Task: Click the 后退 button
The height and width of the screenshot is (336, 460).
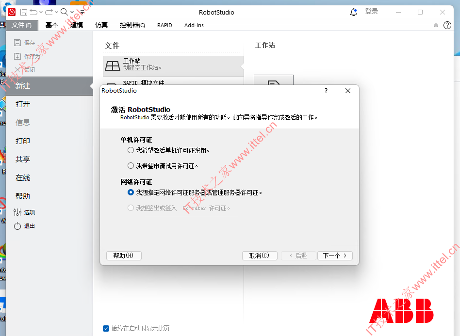Action: coord(298,256)
